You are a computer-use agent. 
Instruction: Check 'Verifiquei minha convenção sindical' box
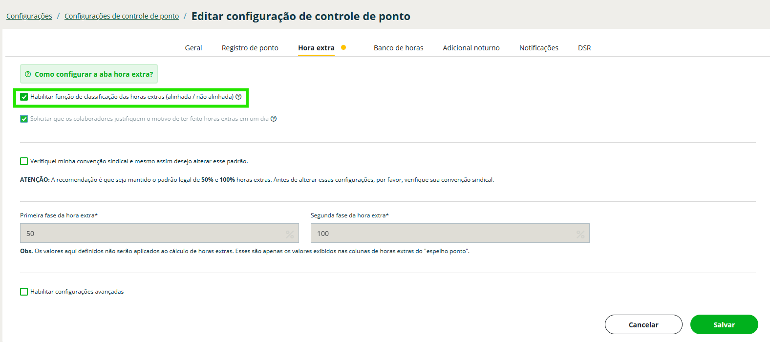[x=24, y=161]
